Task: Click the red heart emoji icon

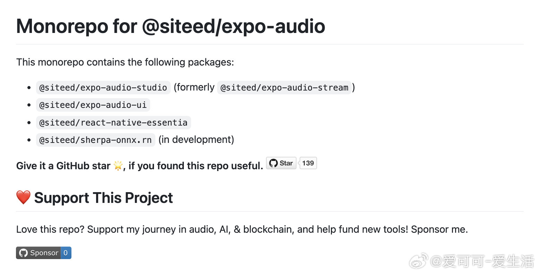Action: click(x=23, y=197)
